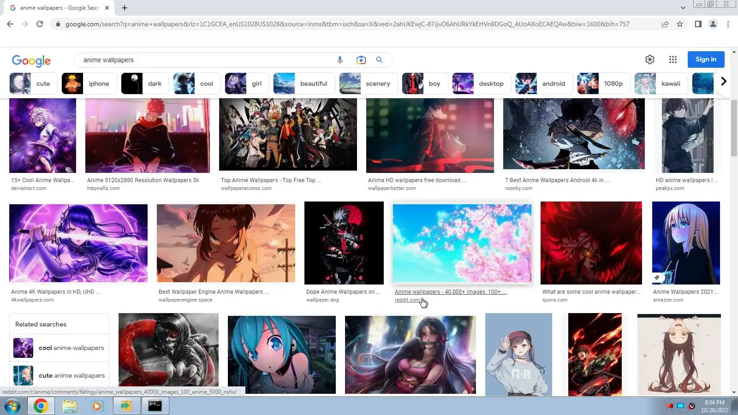Viewport: 738px width, 415px height.
Task: Select related search cute anime wallpapers
Action: (x=59, y=375)
